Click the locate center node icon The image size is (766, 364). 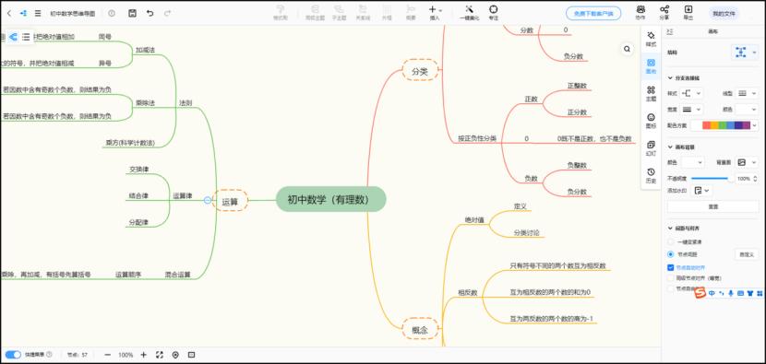(x=175, y=355)
